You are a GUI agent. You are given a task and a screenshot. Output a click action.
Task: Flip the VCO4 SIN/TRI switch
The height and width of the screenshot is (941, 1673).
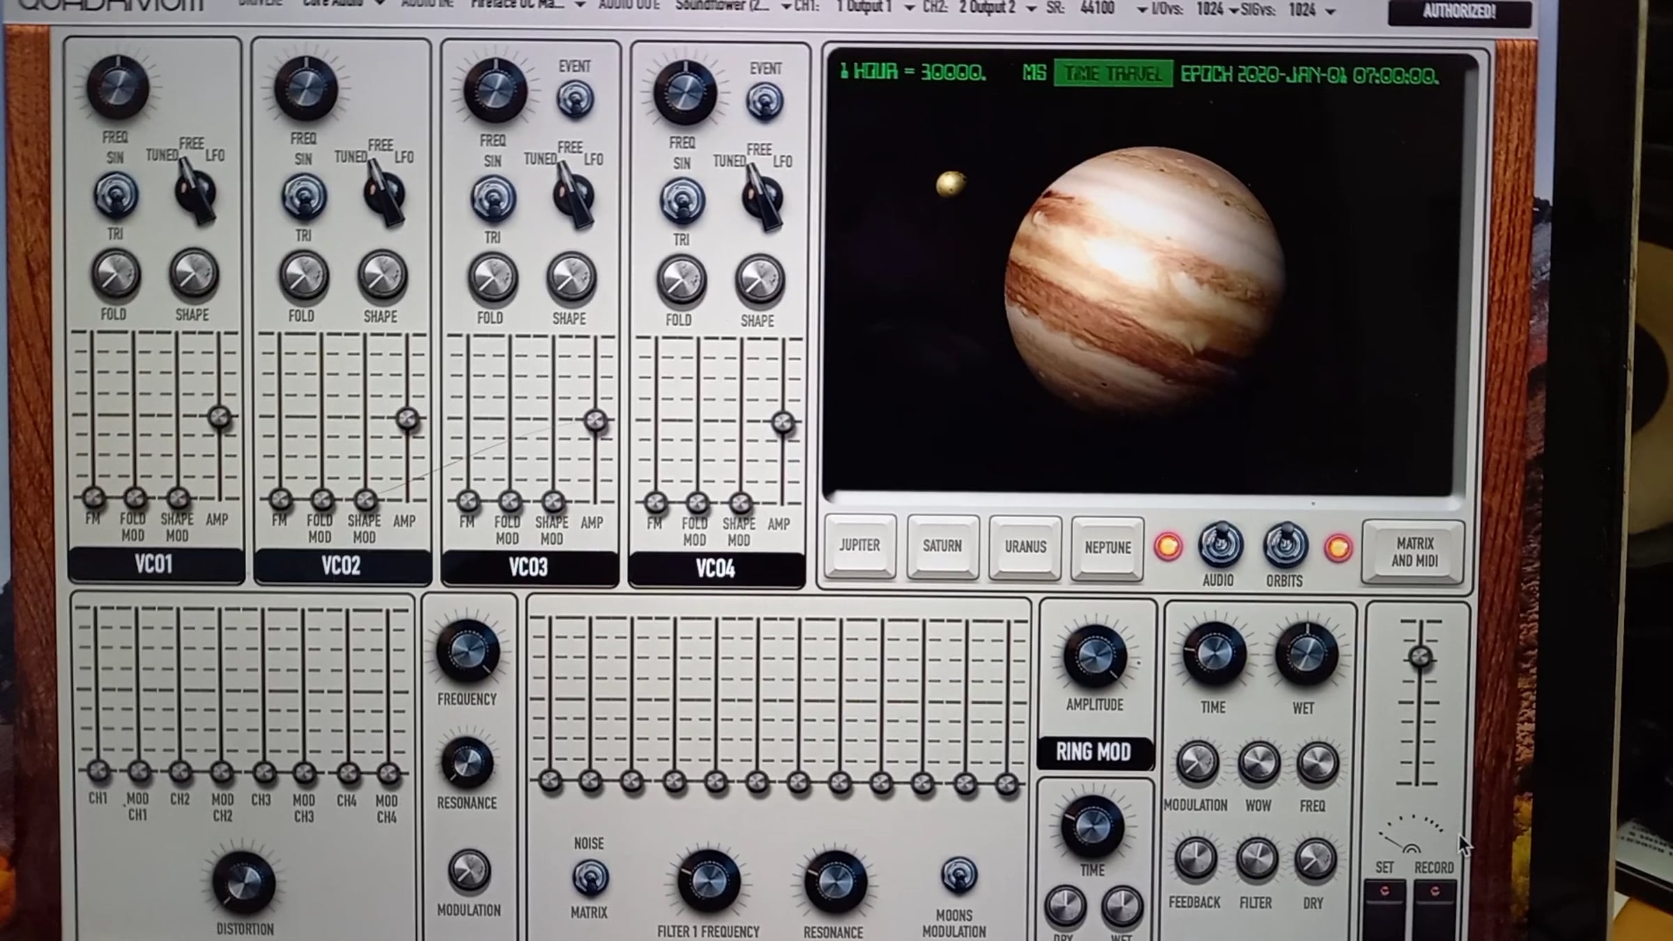click(682, 201)
